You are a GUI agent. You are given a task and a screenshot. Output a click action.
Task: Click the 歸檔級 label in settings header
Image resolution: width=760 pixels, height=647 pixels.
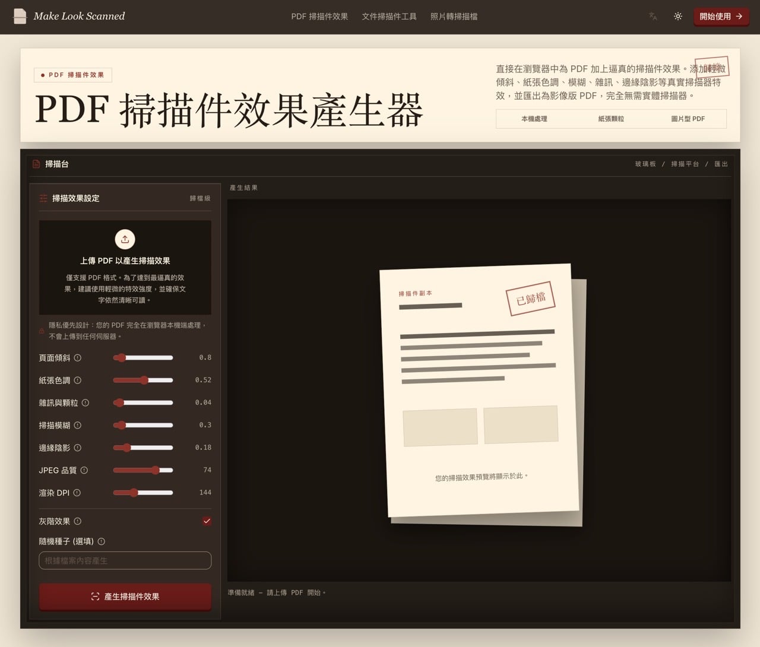click(x=200, y=198)
